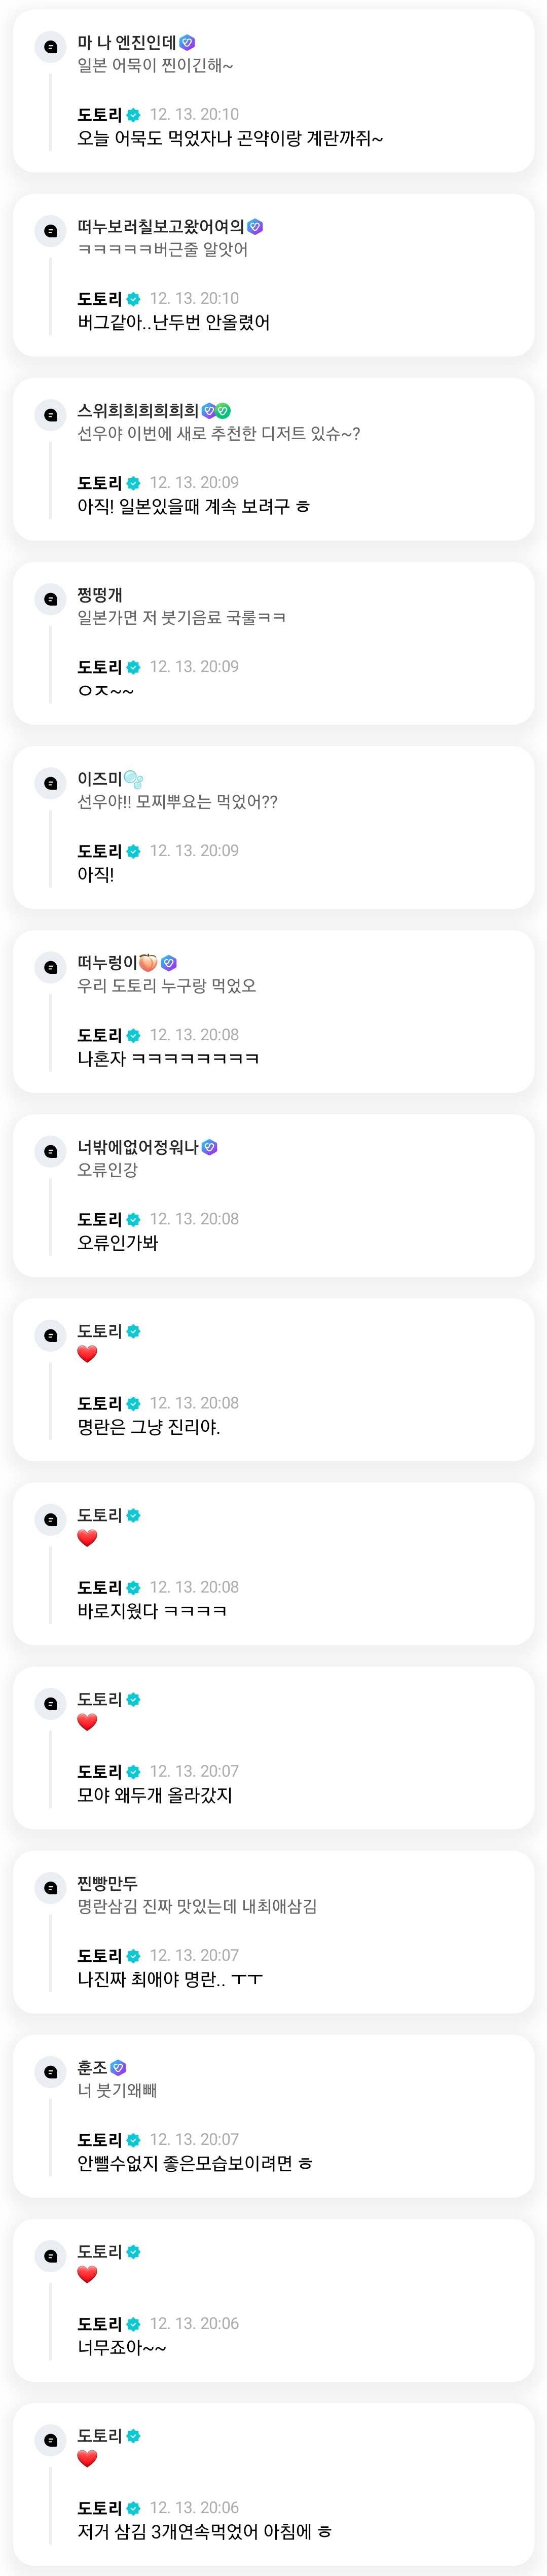Screen dimensions: 547x2576
Task: Click the red heart above '바로지웠다 ㅋㅋㅋㅋ'
Action: pyautogui.click(x=87, y=1538)
